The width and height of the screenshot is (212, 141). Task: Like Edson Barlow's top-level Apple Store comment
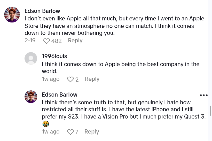point(46,41)
